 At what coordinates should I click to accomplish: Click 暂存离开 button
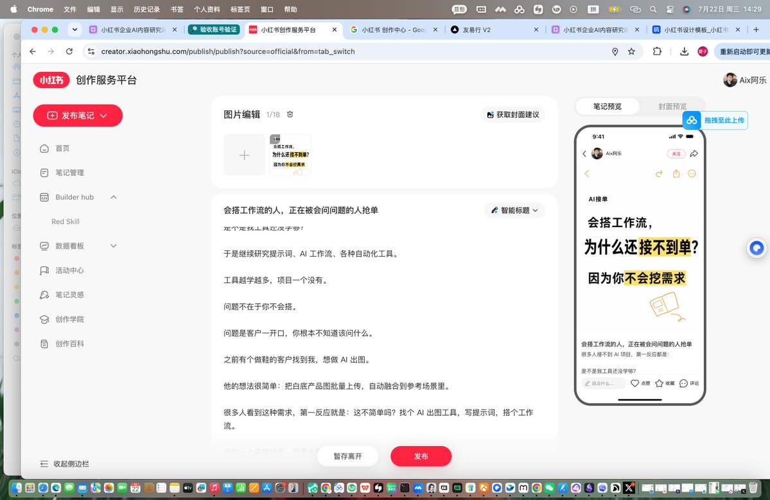(347, 456)
